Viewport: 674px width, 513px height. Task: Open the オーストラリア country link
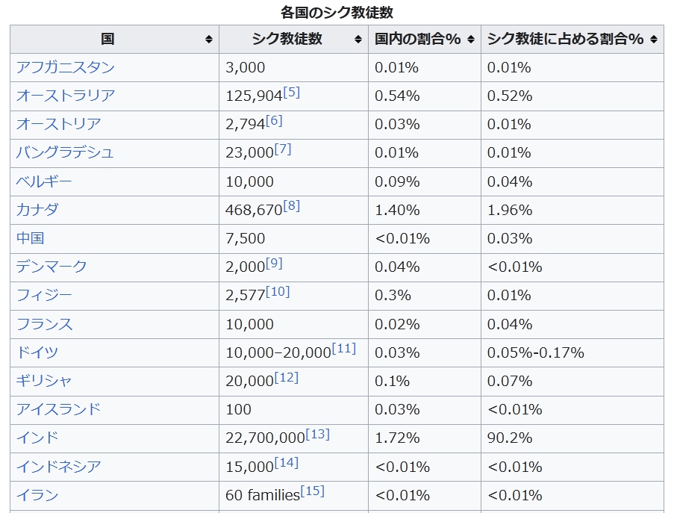[x=66, y=96]
